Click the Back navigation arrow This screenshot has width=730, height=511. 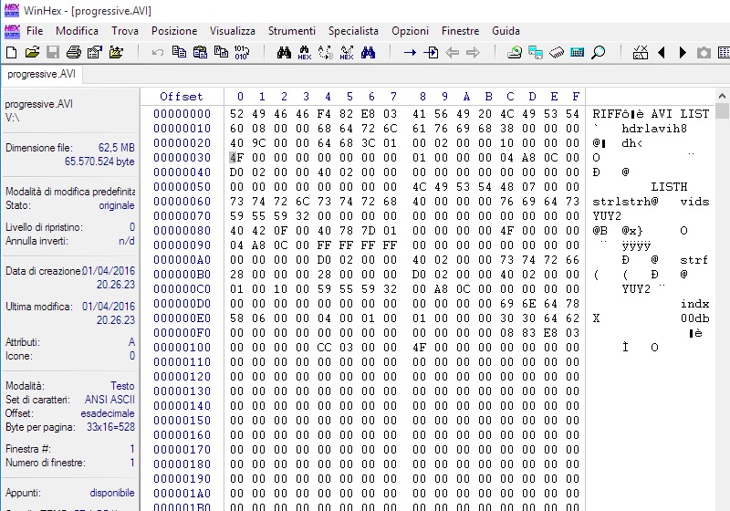click(x=452, y=52)
